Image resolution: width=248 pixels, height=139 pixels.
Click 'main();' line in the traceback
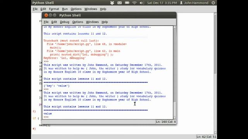[x=55, y=47]
